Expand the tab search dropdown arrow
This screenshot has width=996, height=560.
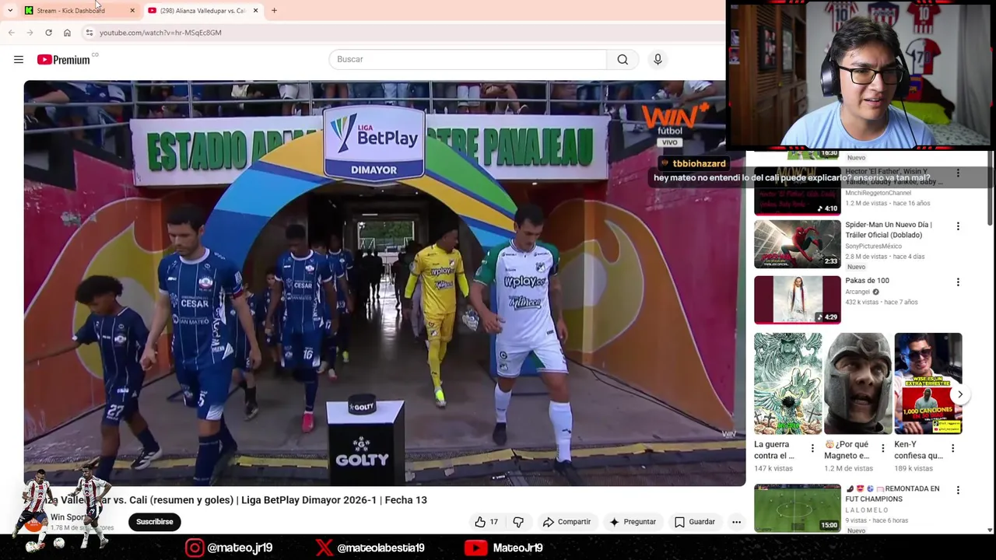click(x=9, y=10)
